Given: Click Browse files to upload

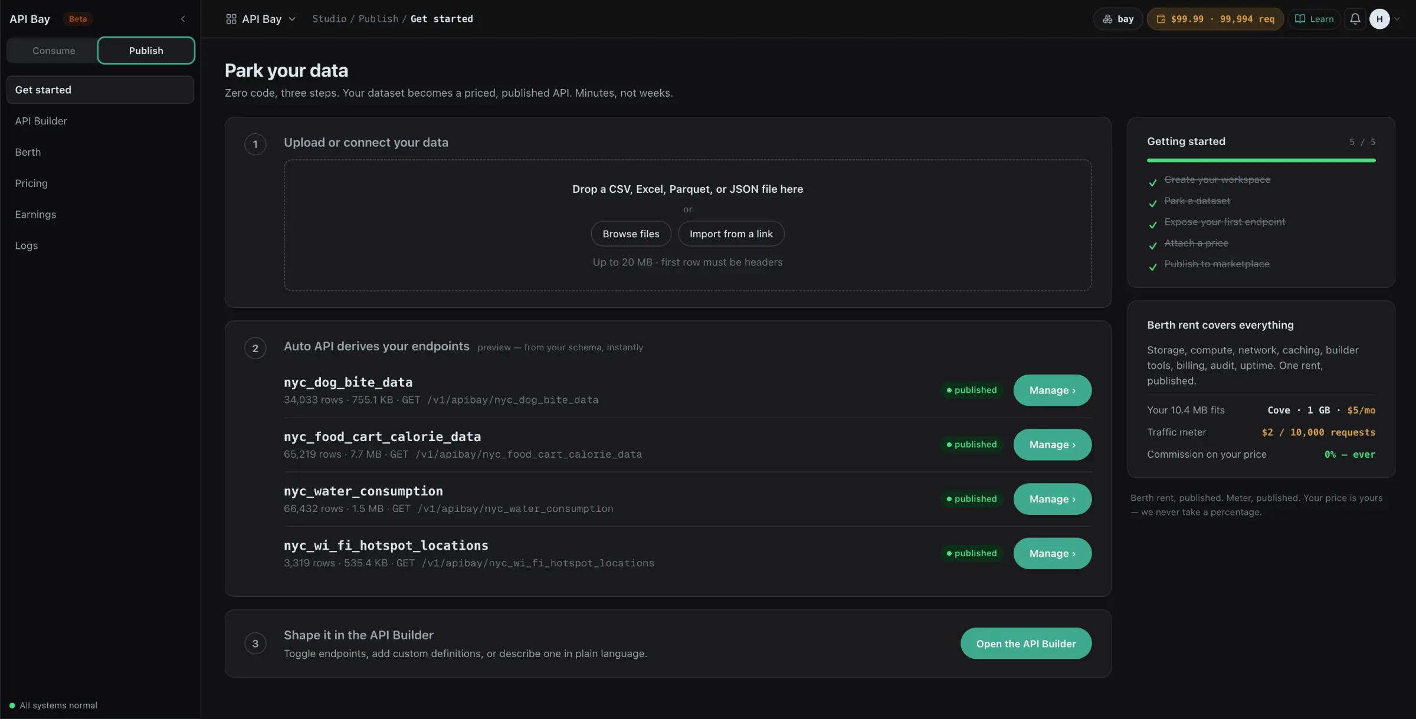Looking at the screenshot, I should [631, 234].
